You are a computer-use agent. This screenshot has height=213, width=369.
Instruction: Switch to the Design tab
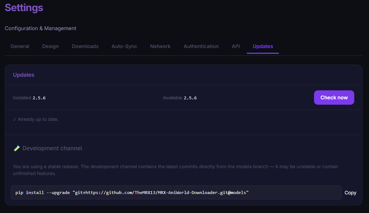[50, 46]
